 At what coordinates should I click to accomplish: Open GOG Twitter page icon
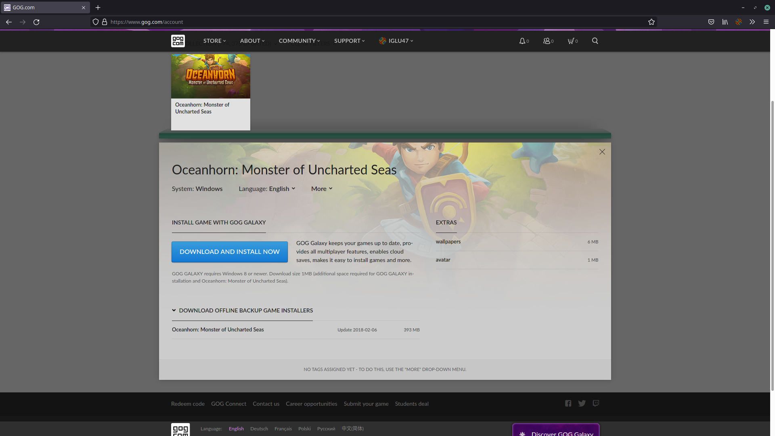(582, 403)
